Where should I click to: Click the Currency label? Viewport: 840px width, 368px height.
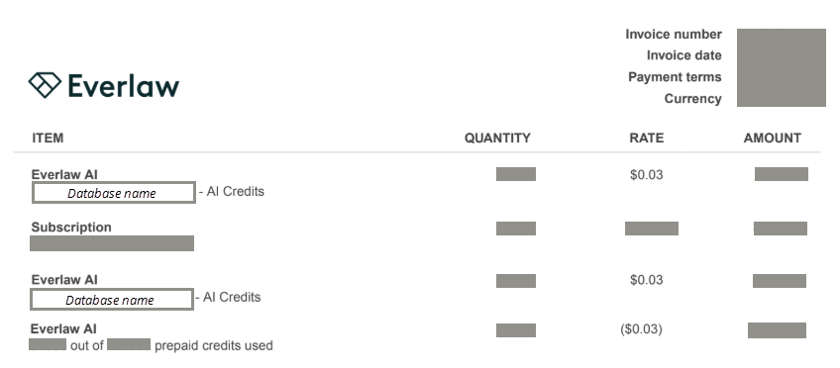[692, 99]
